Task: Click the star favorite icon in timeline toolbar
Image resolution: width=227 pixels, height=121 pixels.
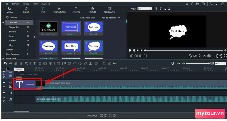Action: click(x=85, y=63)
